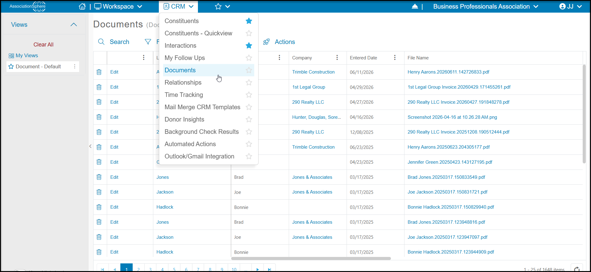
Task: Click Edit for Brad Jones.20250317.150833549 row
Action: pyautogui.click(x=115, y=177)
